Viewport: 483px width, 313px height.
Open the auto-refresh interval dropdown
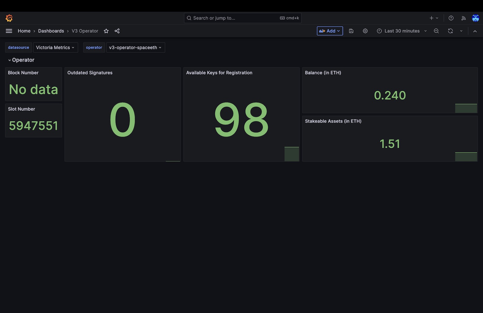(461, 31)
